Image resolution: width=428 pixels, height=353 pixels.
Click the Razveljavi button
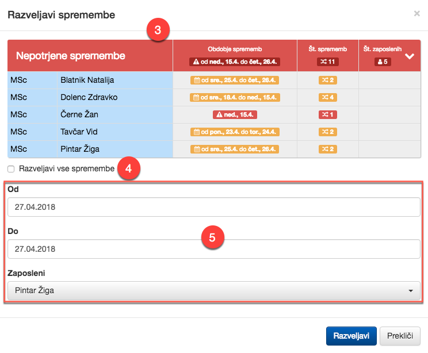pos(351,336)
